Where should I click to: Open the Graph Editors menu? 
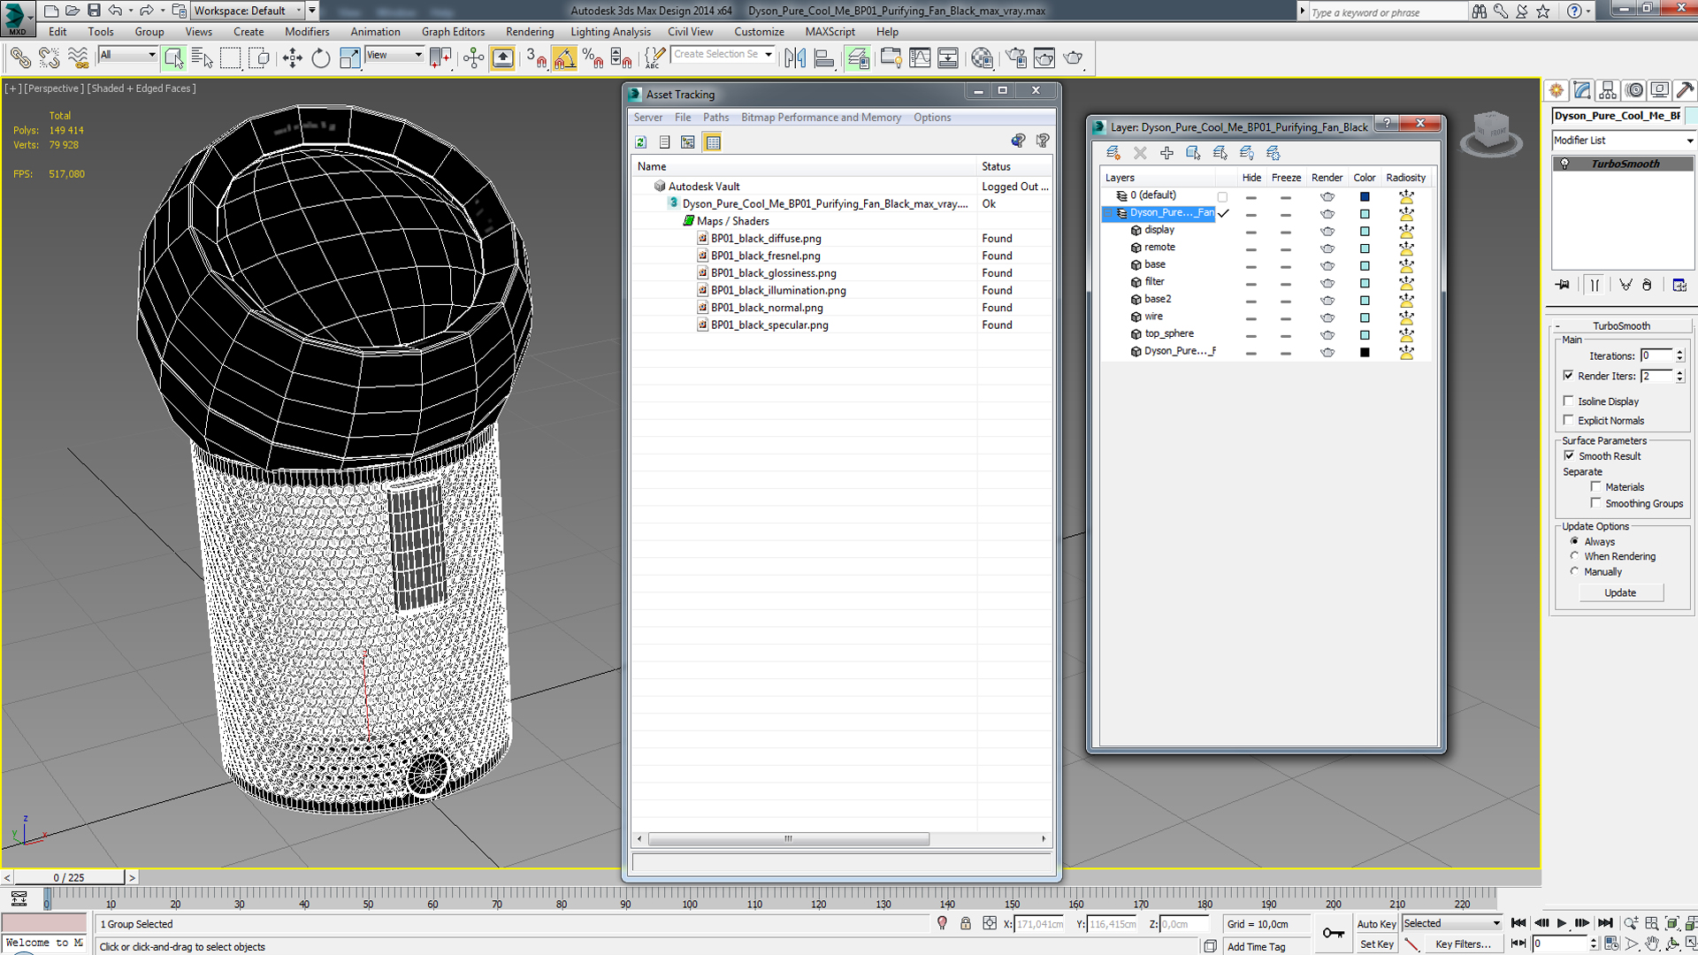pos(453,32)
